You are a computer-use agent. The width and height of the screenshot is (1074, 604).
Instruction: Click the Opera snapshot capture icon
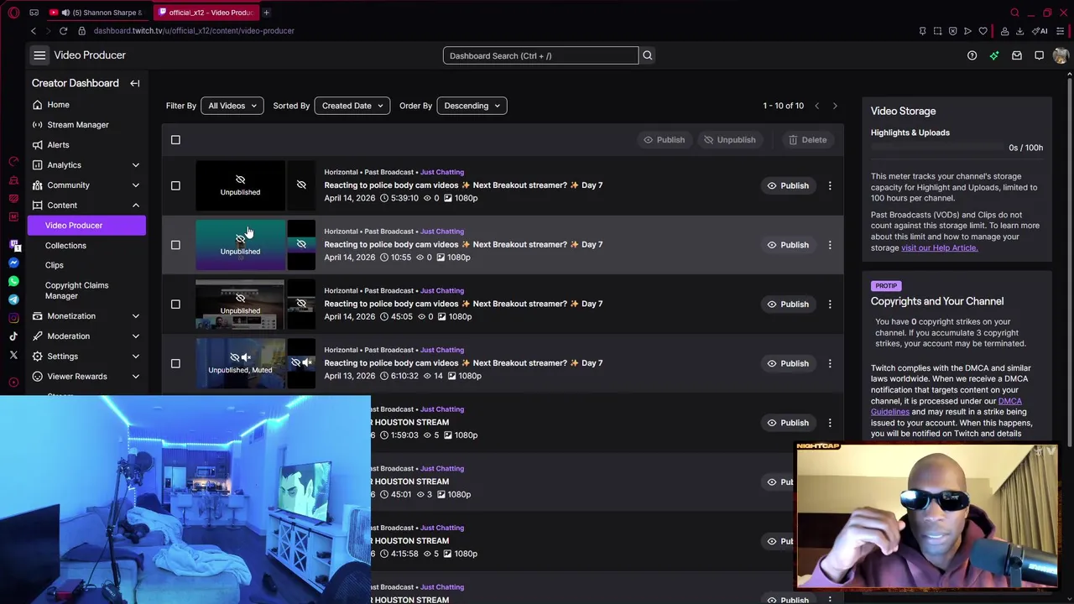937,31
